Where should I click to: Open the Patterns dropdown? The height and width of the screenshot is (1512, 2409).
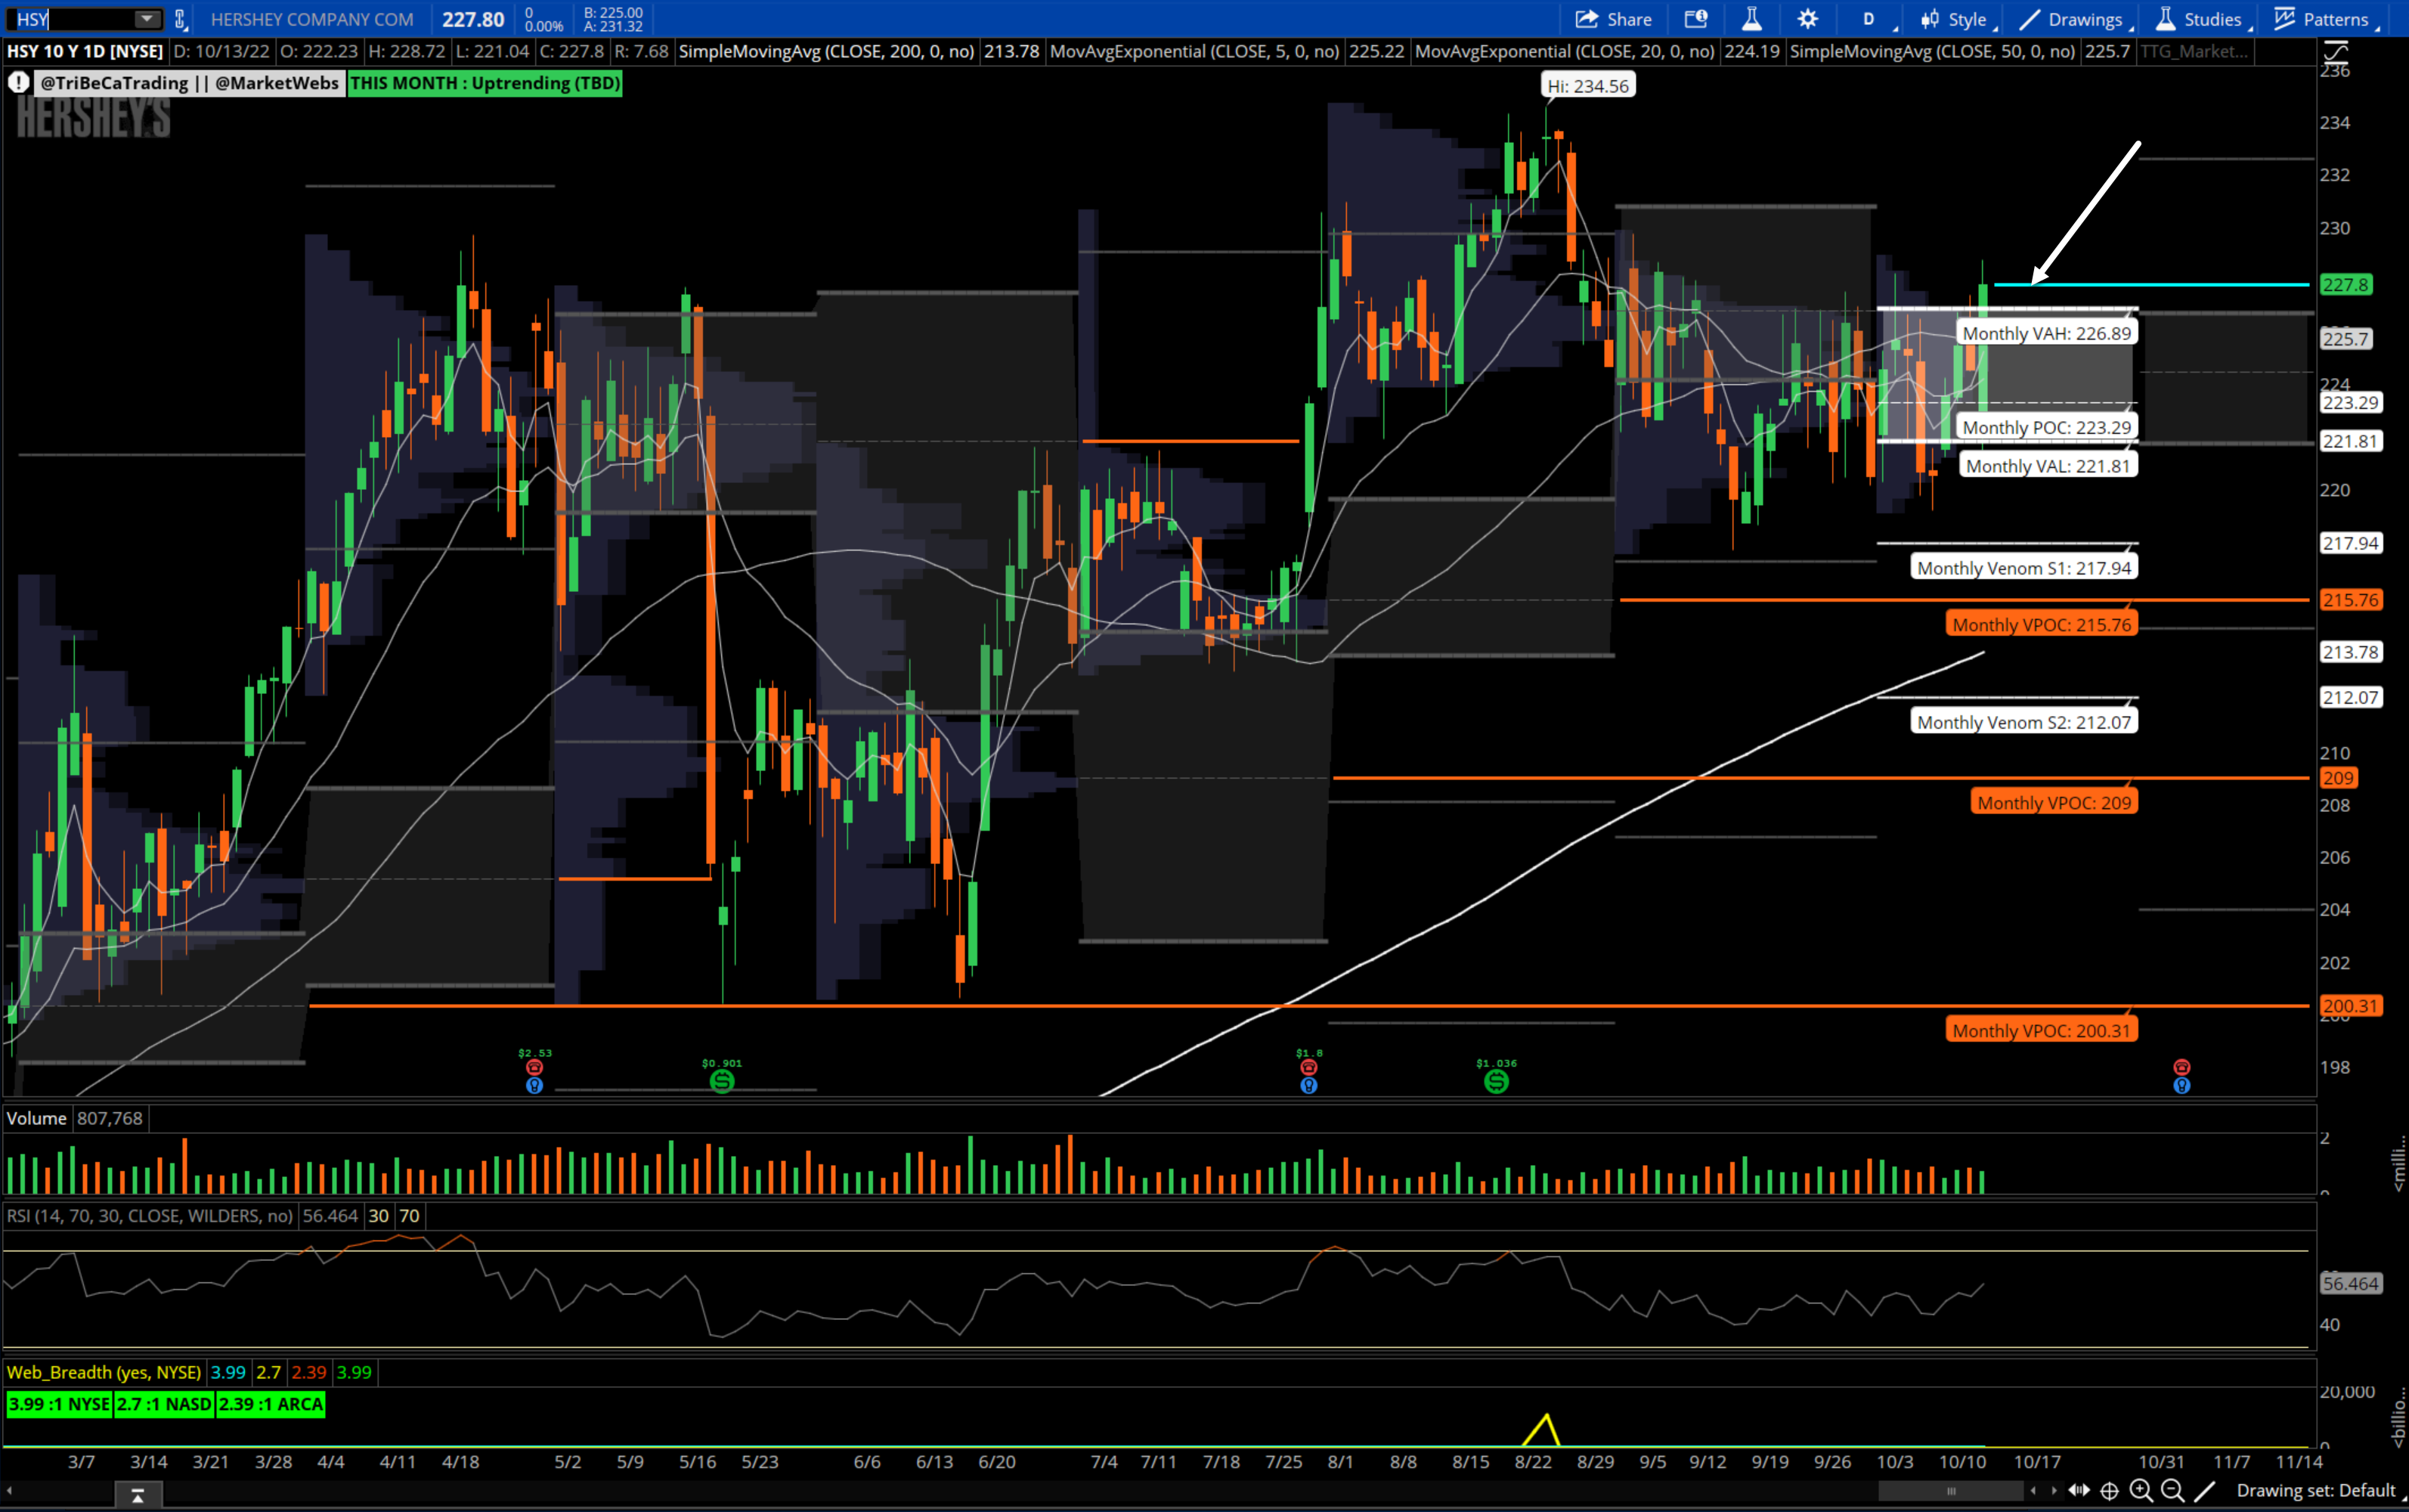(2323, 19)
